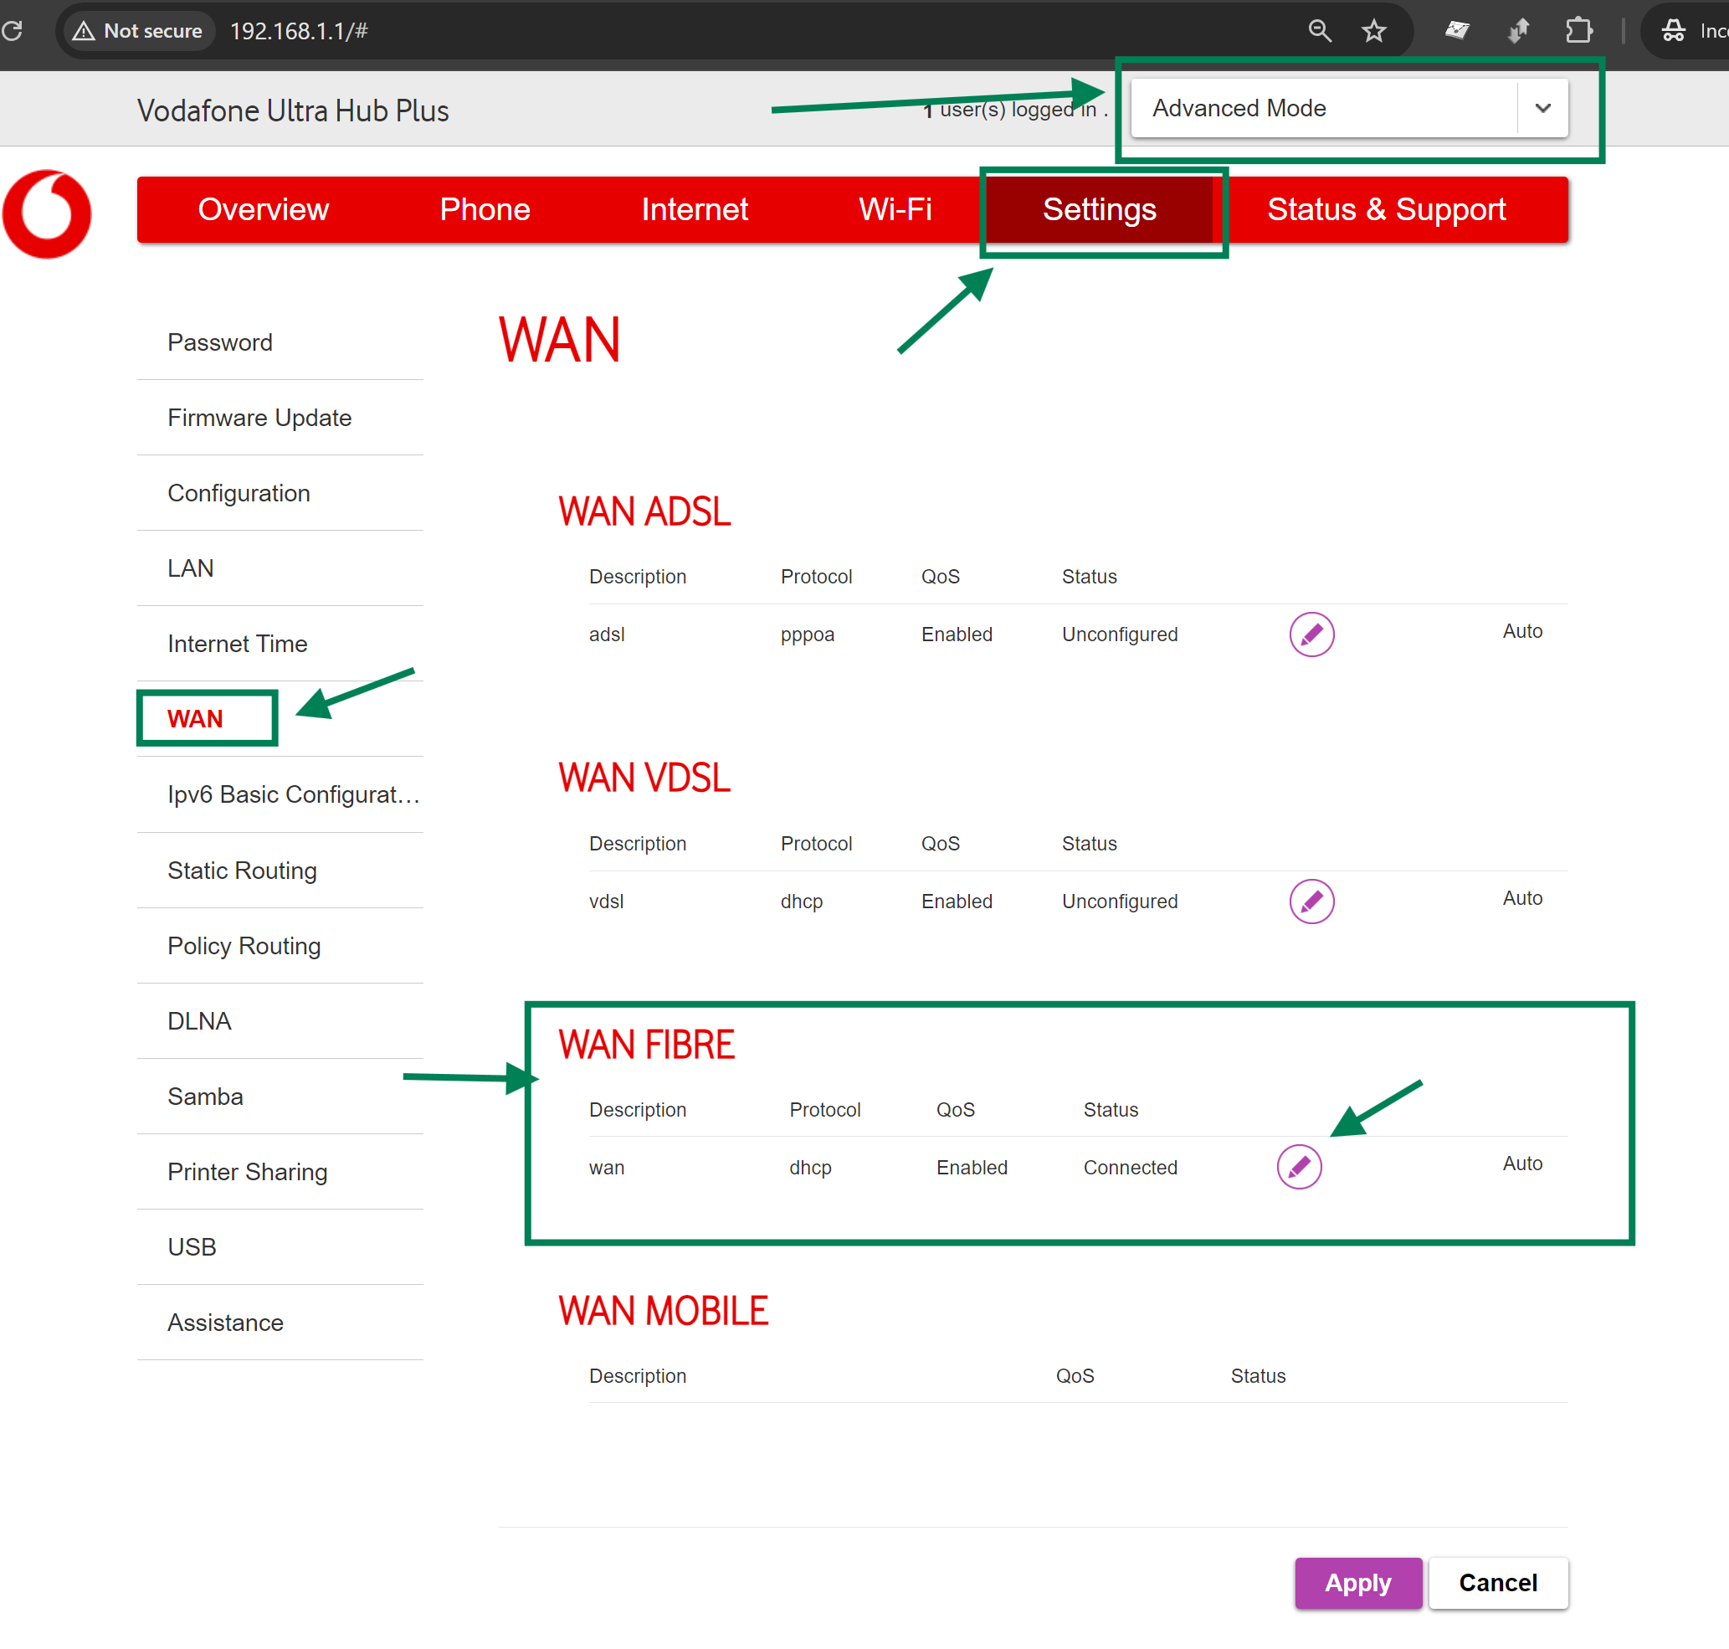The image size is (1729, 1649).
Task: Click 'Auto' in the wan fibre row
Action: point(1522,1164)
